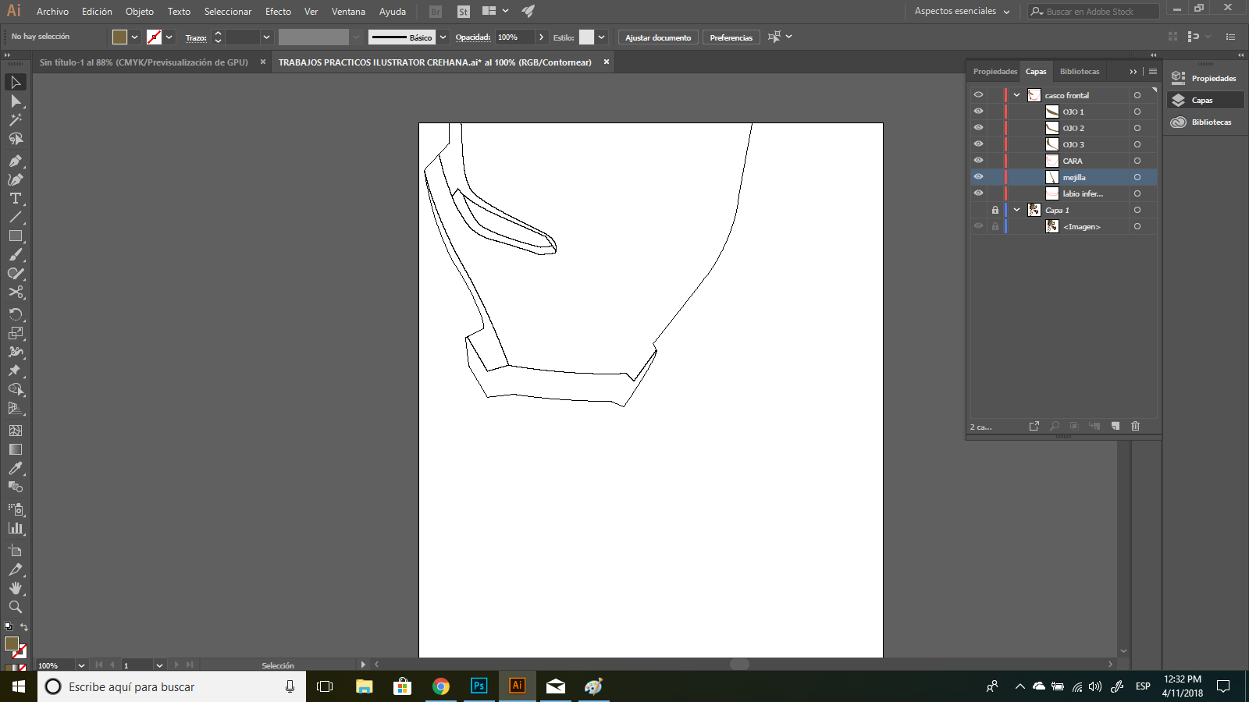Open the Objeto menu
The height and width of the screenshot is (702, 1249).
(x=140, y=12)
